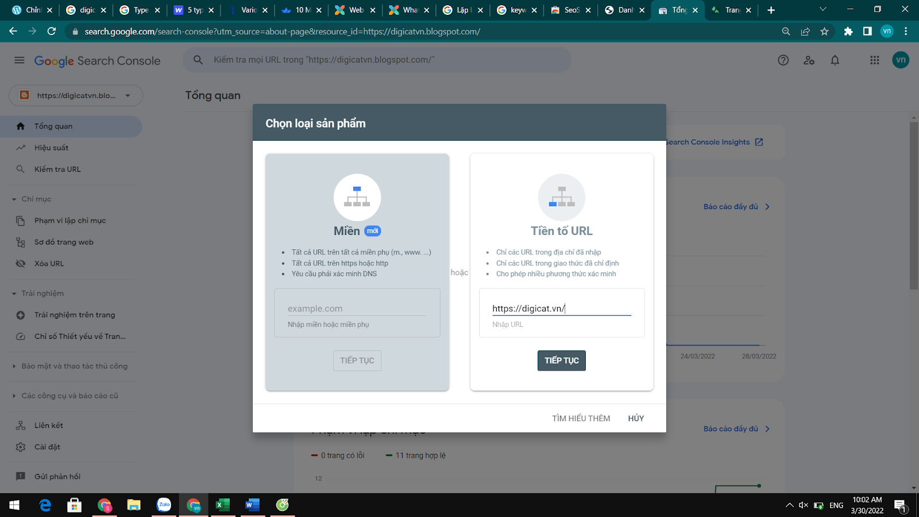
Task: Click the example.com domain input field
Action: tap(357, 308)
